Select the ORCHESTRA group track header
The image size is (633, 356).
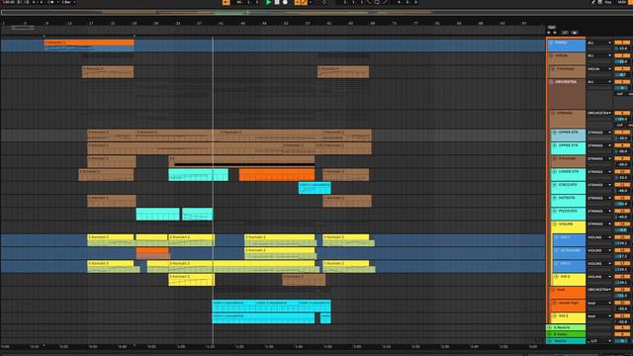[x=567, y=94]
